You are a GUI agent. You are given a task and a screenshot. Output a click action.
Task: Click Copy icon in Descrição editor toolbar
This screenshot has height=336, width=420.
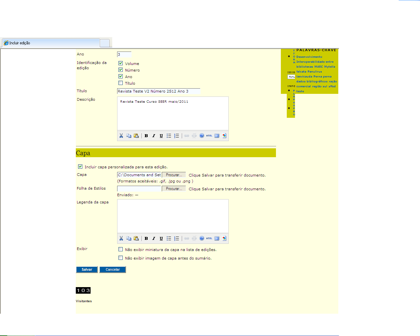129,136
